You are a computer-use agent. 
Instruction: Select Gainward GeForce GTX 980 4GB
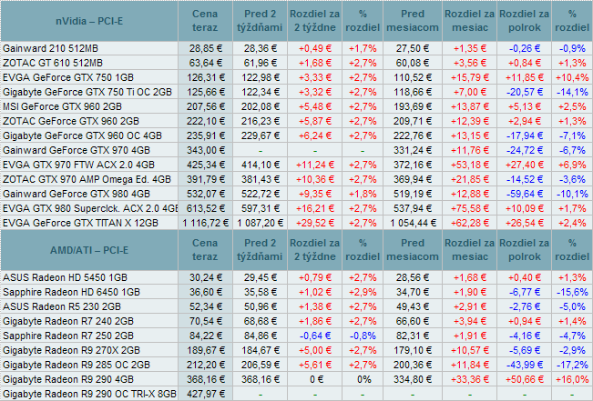coord(77,194)
